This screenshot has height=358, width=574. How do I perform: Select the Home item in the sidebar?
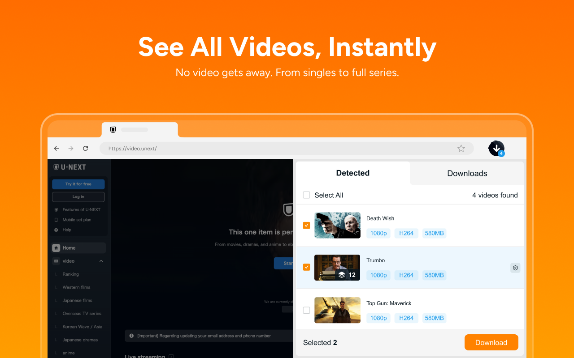tap(79, 248)
